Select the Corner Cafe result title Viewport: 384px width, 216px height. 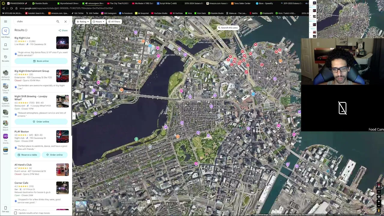[x=21, y=183]
